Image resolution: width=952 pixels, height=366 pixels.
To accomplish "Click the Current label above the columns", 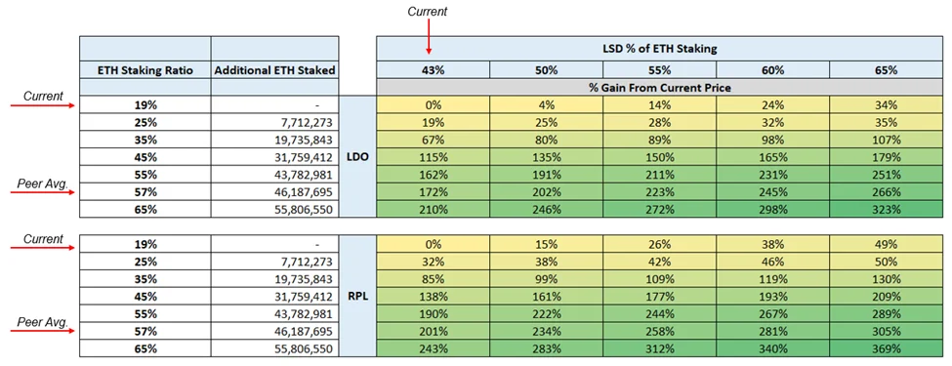I will tap(430, 11).
